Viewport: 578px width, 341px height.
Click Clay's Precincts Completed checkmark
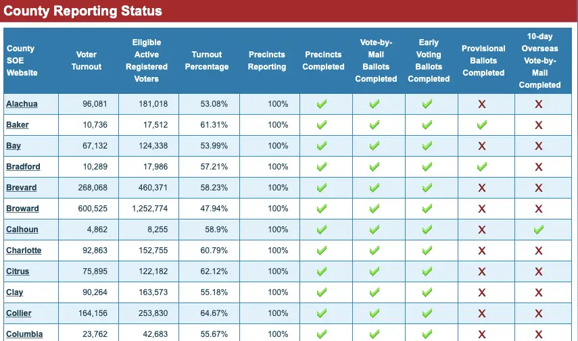(x=322, y=292)
